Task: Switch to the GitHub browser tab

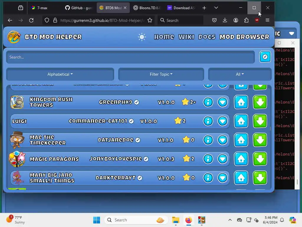Action: (78, 8)
